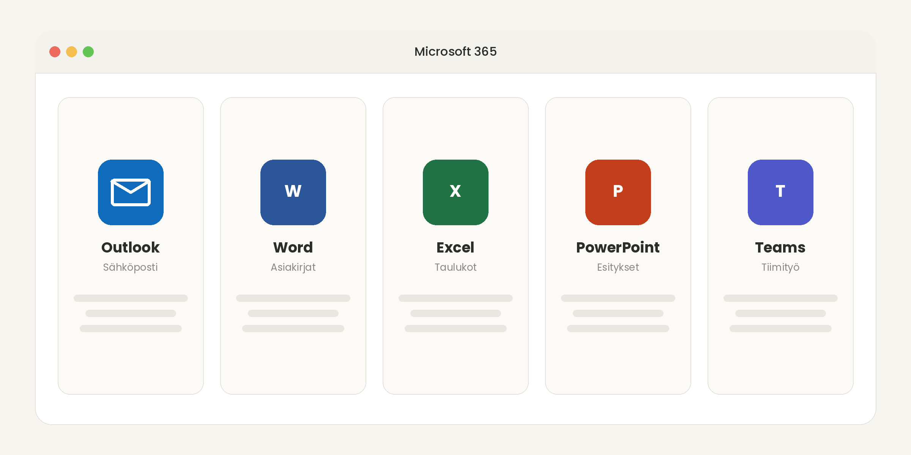
Task: Click the Microsoft 365 window title
Action: pyautogui.click(x=455, y=52)
